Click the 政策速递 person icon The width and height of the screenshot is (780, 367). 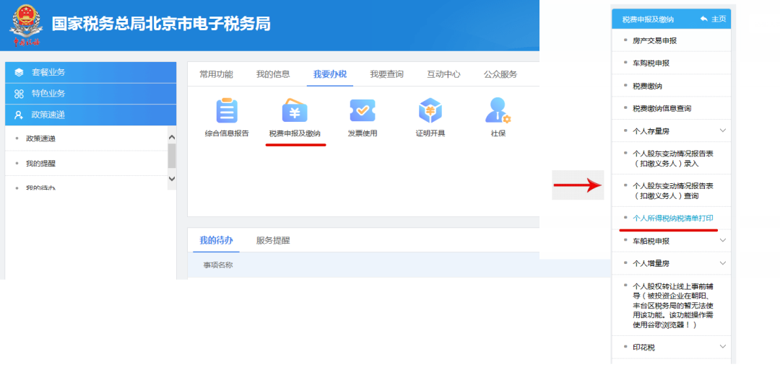tap(19, 115)
